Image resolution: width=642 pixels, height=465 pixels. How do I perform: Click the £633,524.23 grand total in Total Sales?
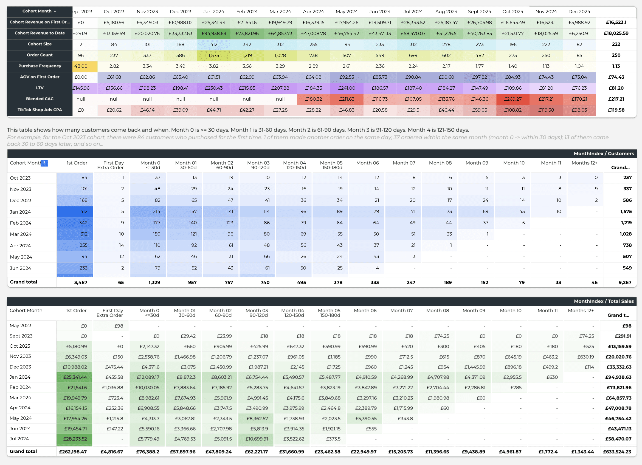coord(617,452)
